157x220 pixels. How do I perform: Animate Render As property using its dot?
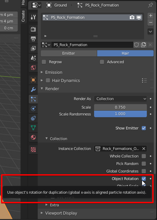151,99
